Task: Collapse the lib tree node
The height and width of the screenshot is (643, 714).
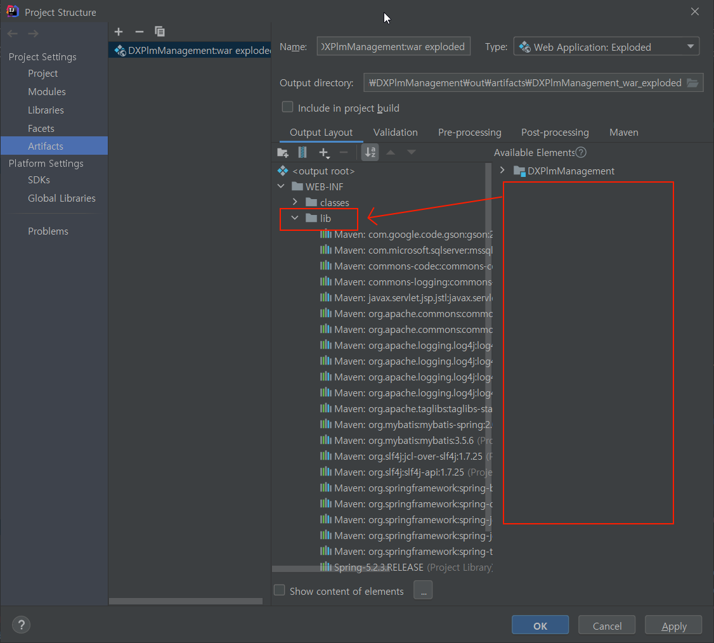Action: tap(295, 218)
